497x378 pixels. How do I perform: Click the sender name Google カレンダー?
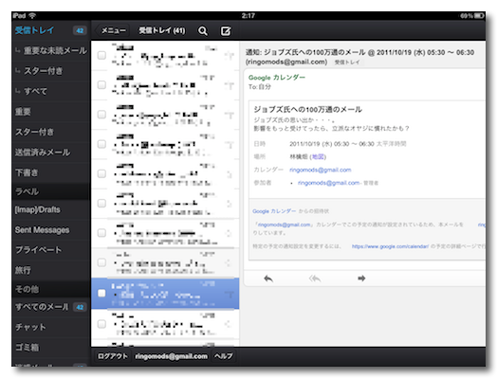[x=277, y=78]
